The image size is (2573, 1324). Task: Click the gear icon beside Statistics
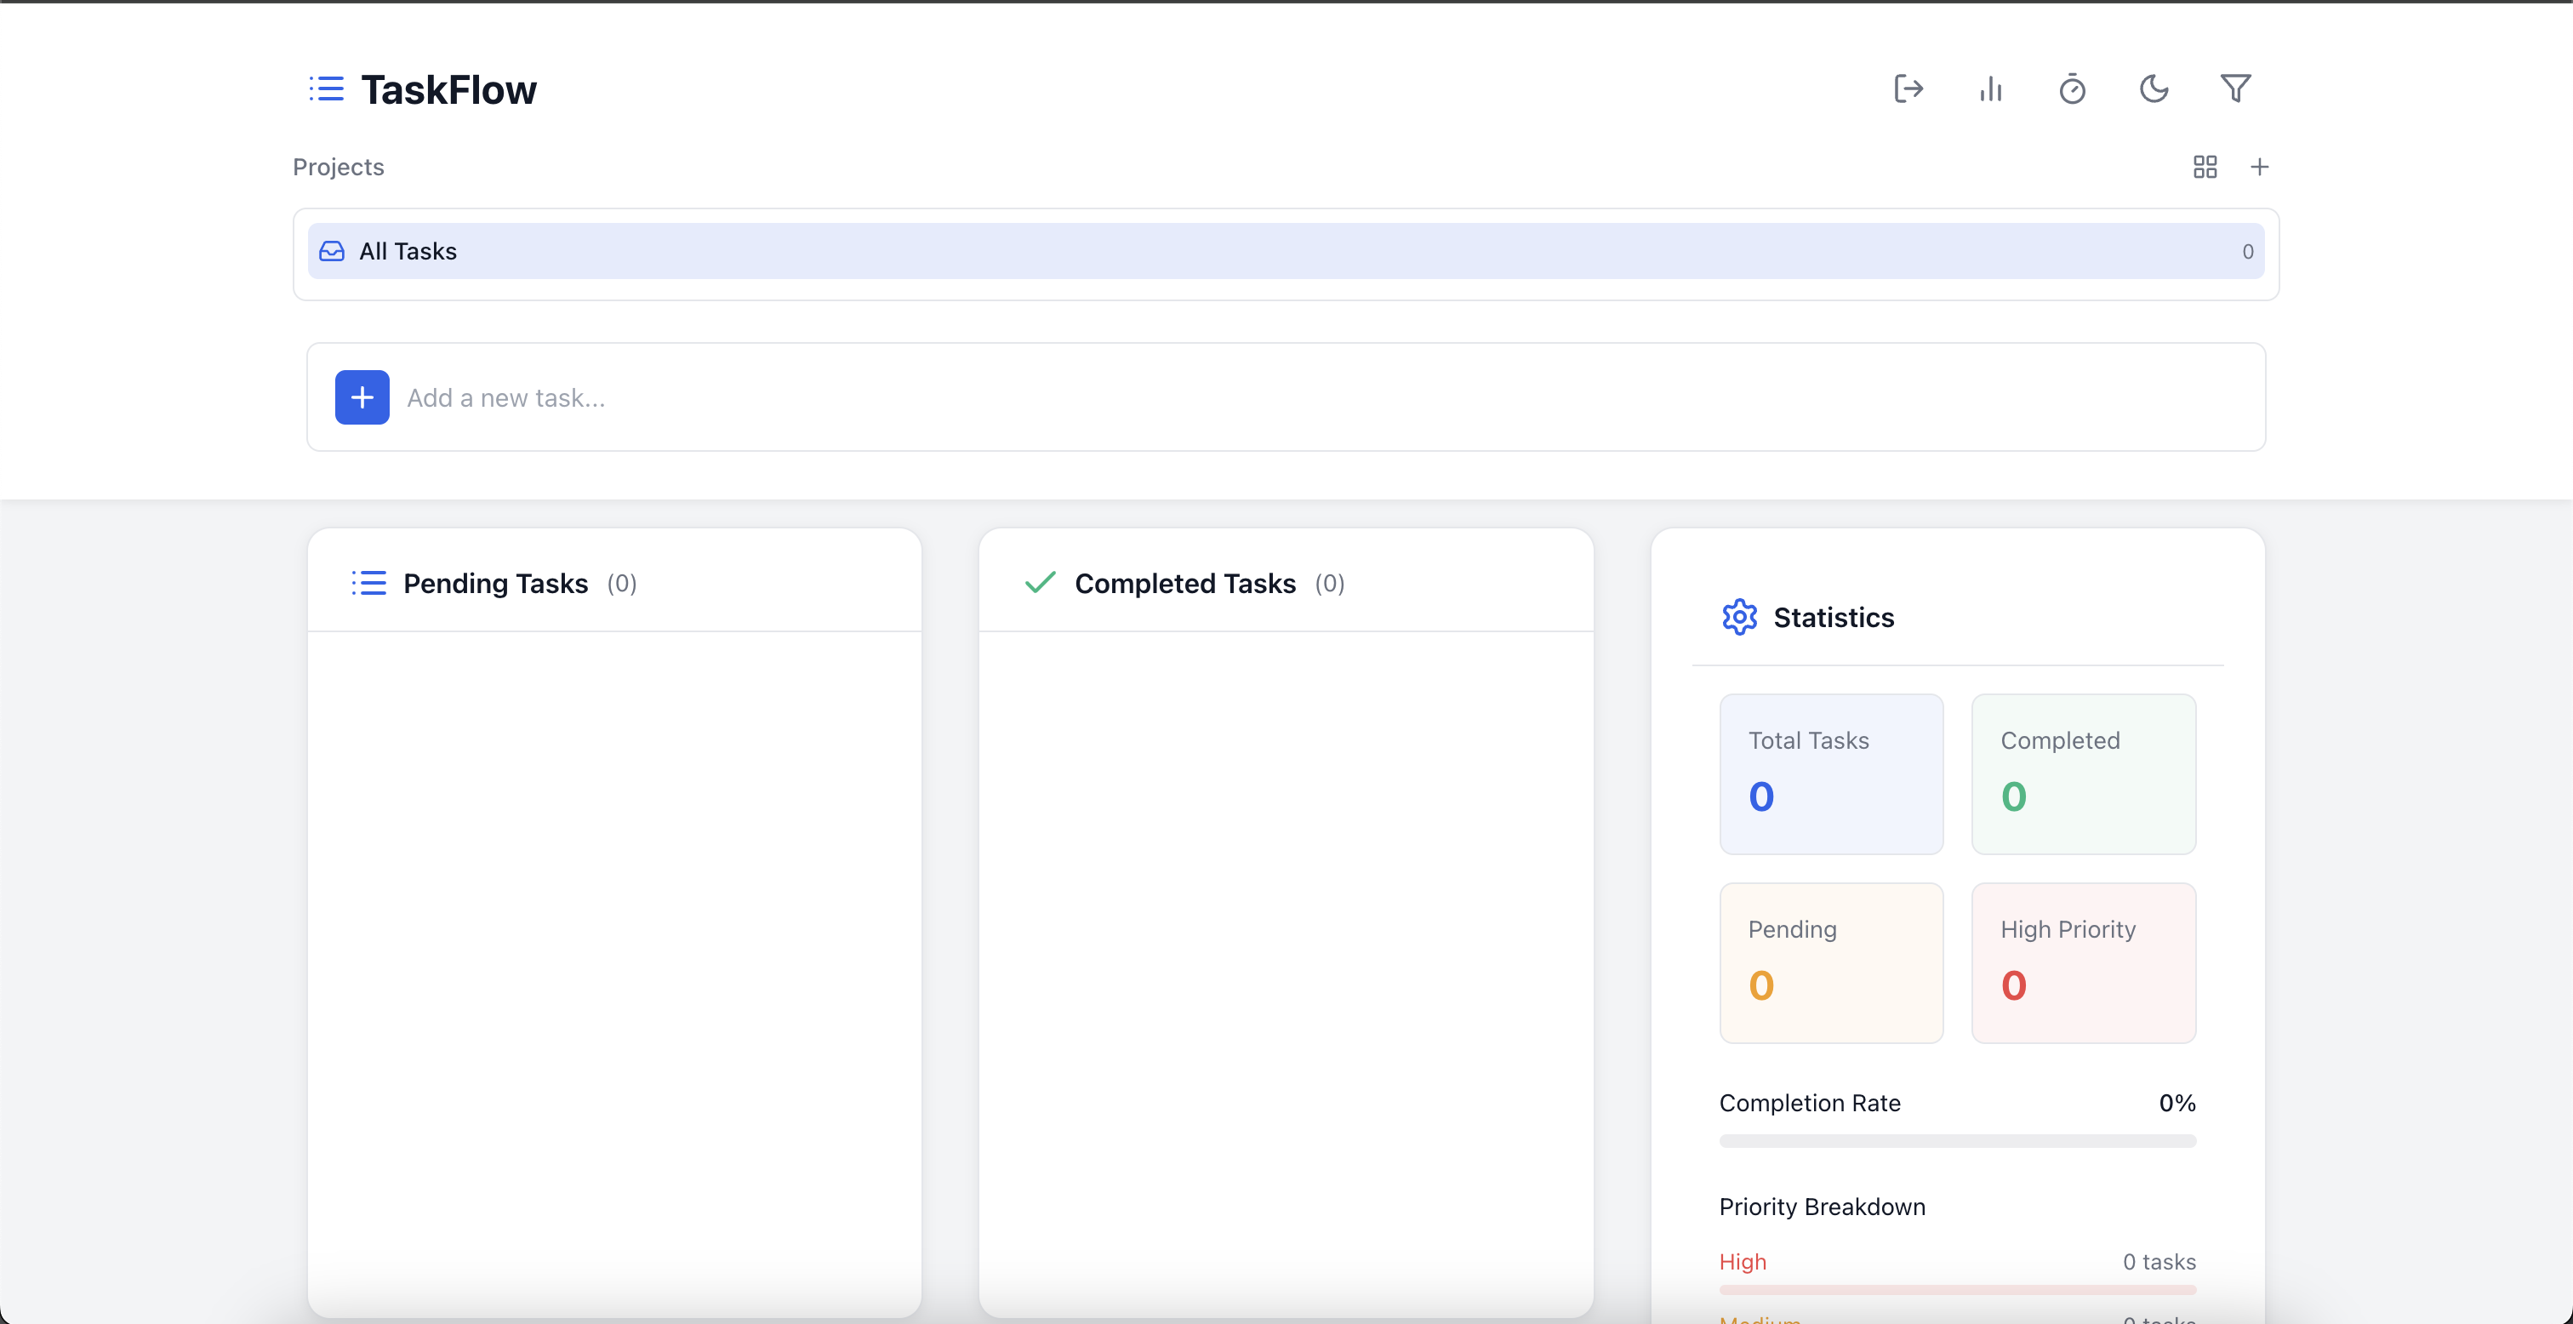pyautogui.click(x=1739, y=617)
